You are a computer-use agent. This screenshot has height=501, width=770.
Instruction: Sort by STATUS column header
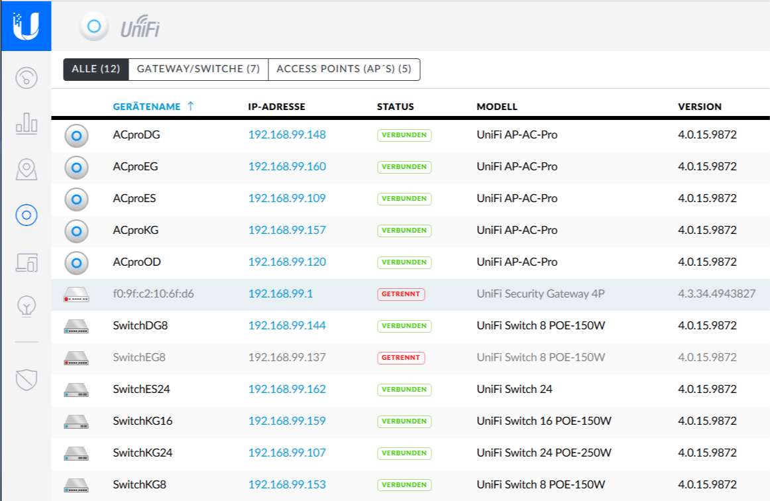[396, 107]
